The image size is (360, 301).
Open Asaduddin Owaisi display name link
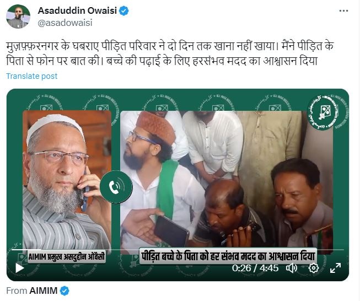coord(77,10)
